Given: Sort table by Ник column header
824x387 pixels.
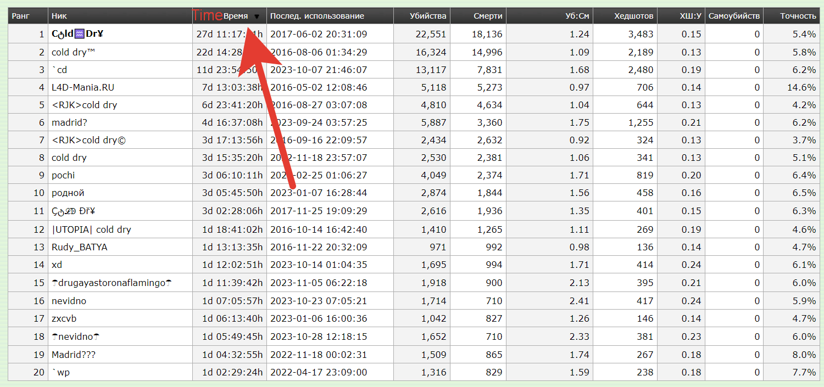Looking at the screenshot, I should point(59,16).
